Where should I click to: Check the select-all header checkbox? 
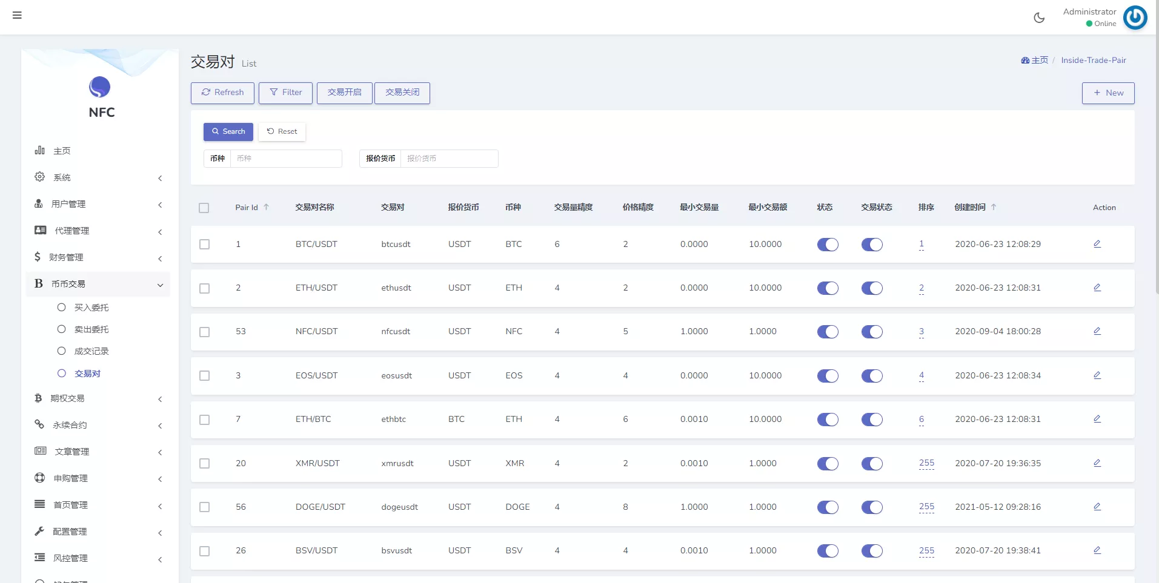[x=204, y=208]
